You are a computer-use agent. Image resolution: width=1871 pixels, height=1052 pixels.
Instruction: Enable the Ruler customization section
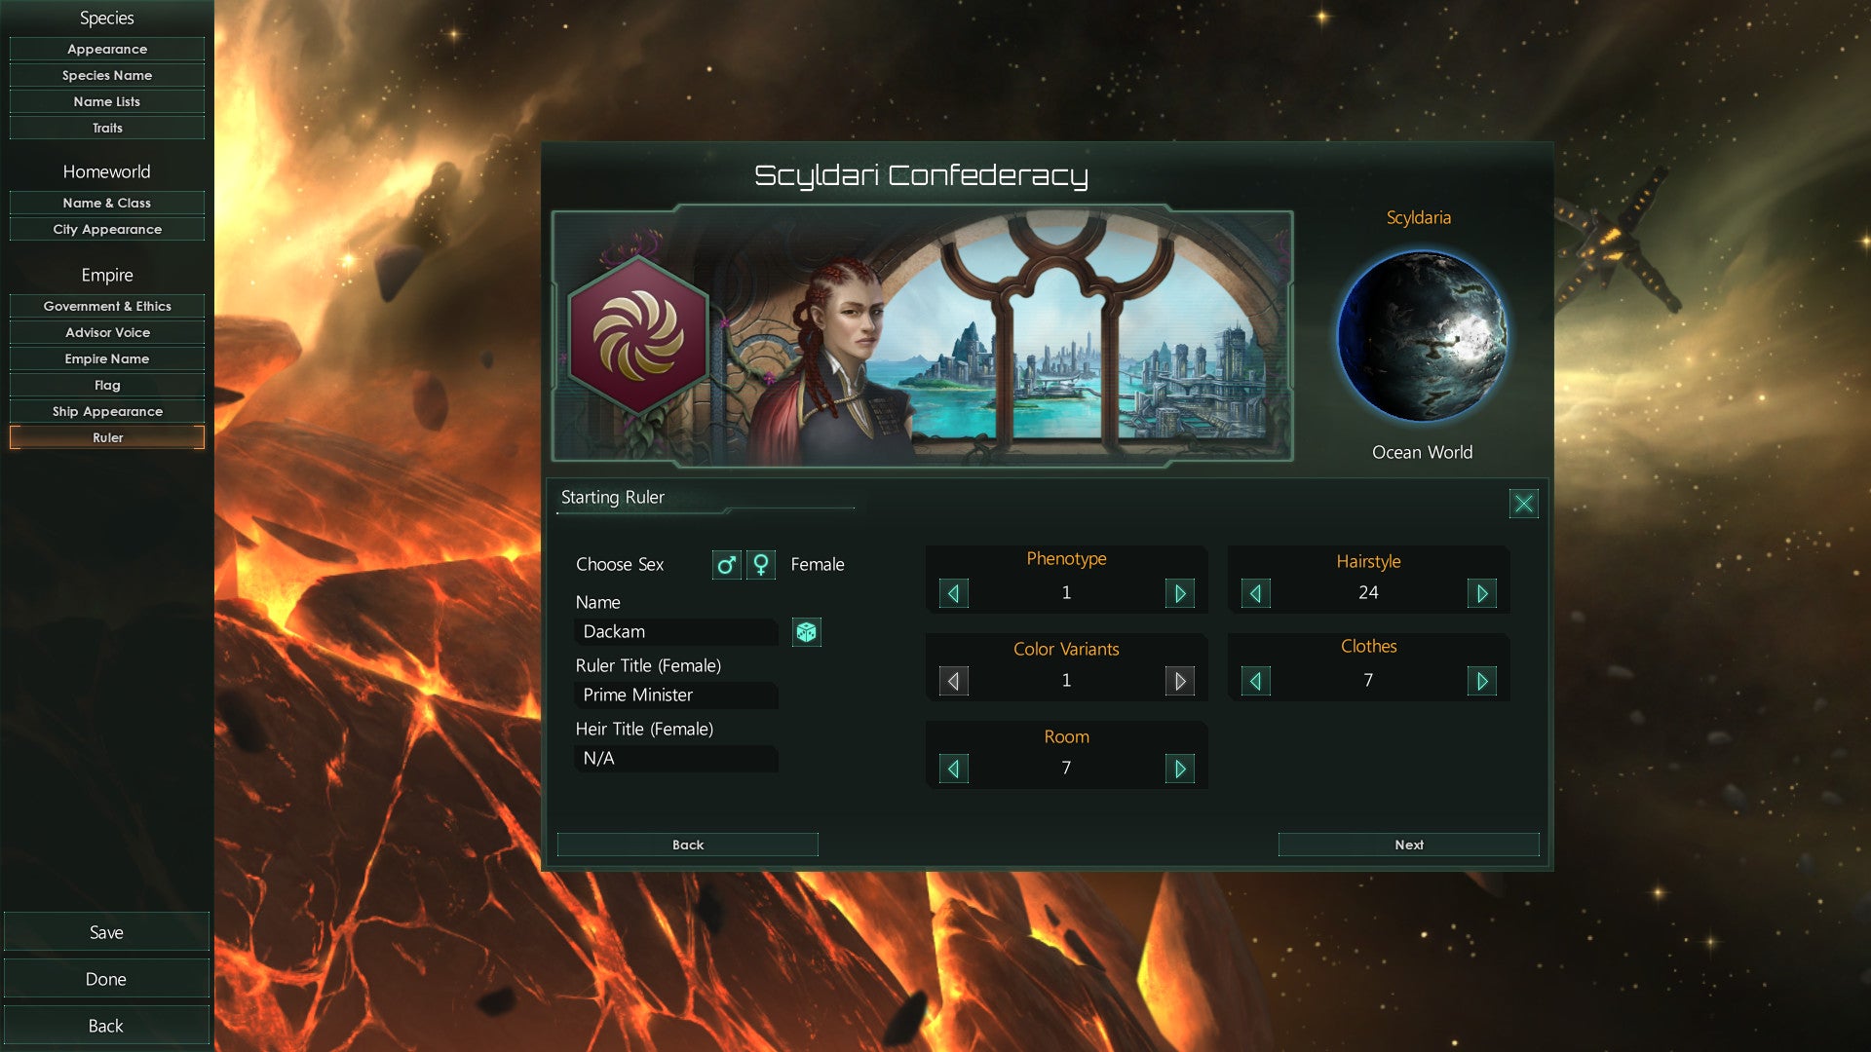[x=106, y=436]
